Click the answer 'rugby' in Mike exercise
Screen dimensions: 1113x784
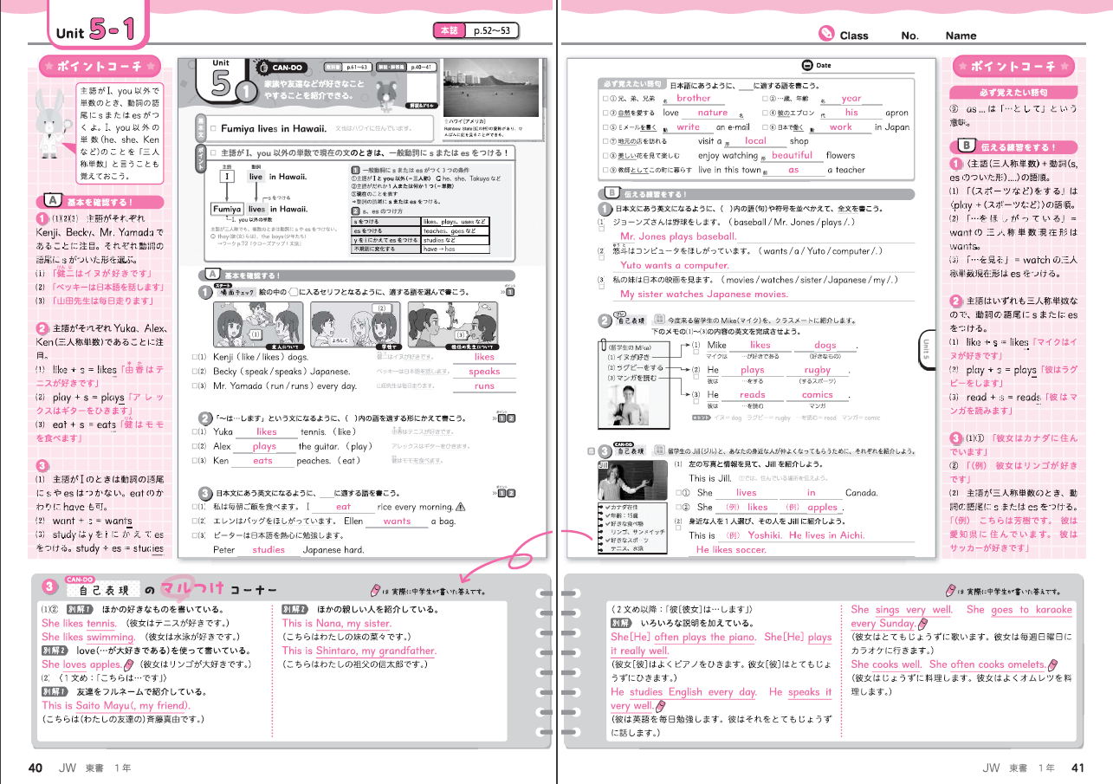point(818,370)
